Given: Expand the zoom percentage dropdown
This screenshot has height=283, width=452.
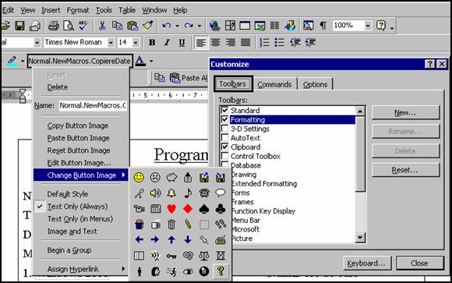Looking at the screenshot, I should 368,26.
